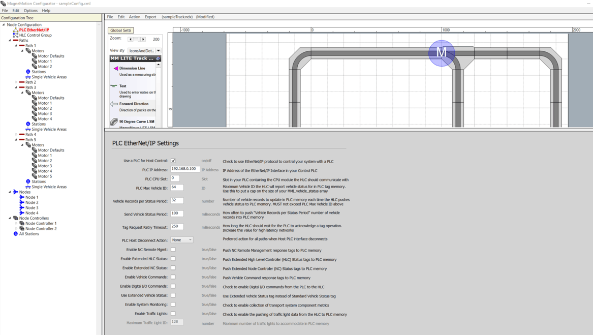The image size is (593, 335).
Task: Click the zoom increase right arrow
Action: pyautogui.click(x=143, y=39)
